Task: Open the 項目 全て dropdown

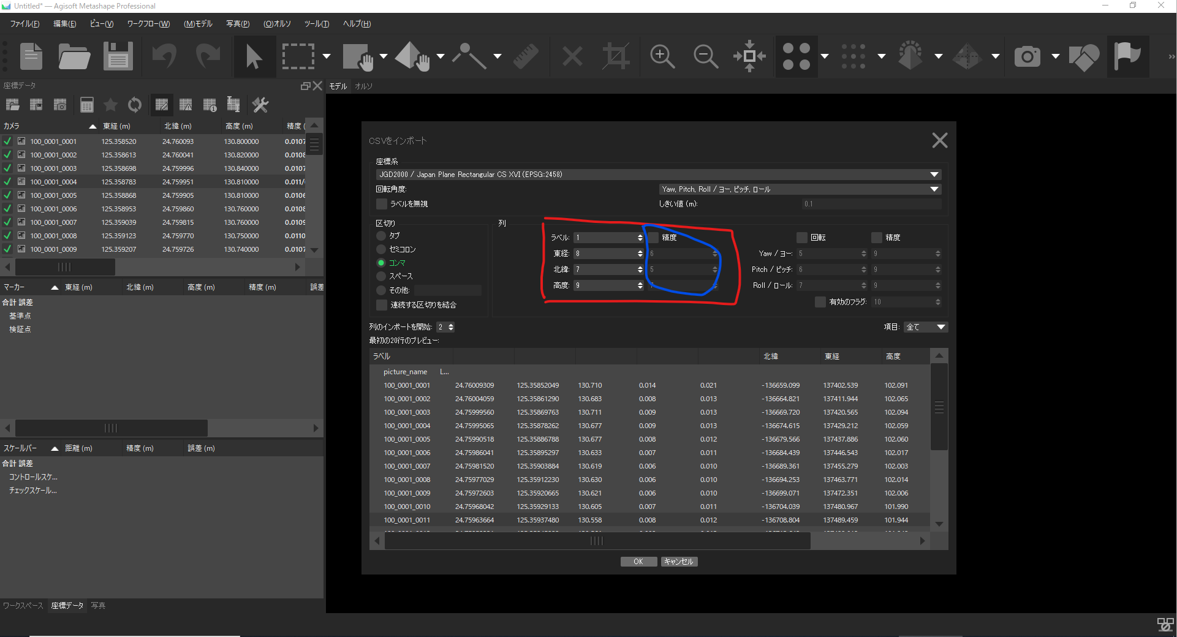Action: [925, 327]
